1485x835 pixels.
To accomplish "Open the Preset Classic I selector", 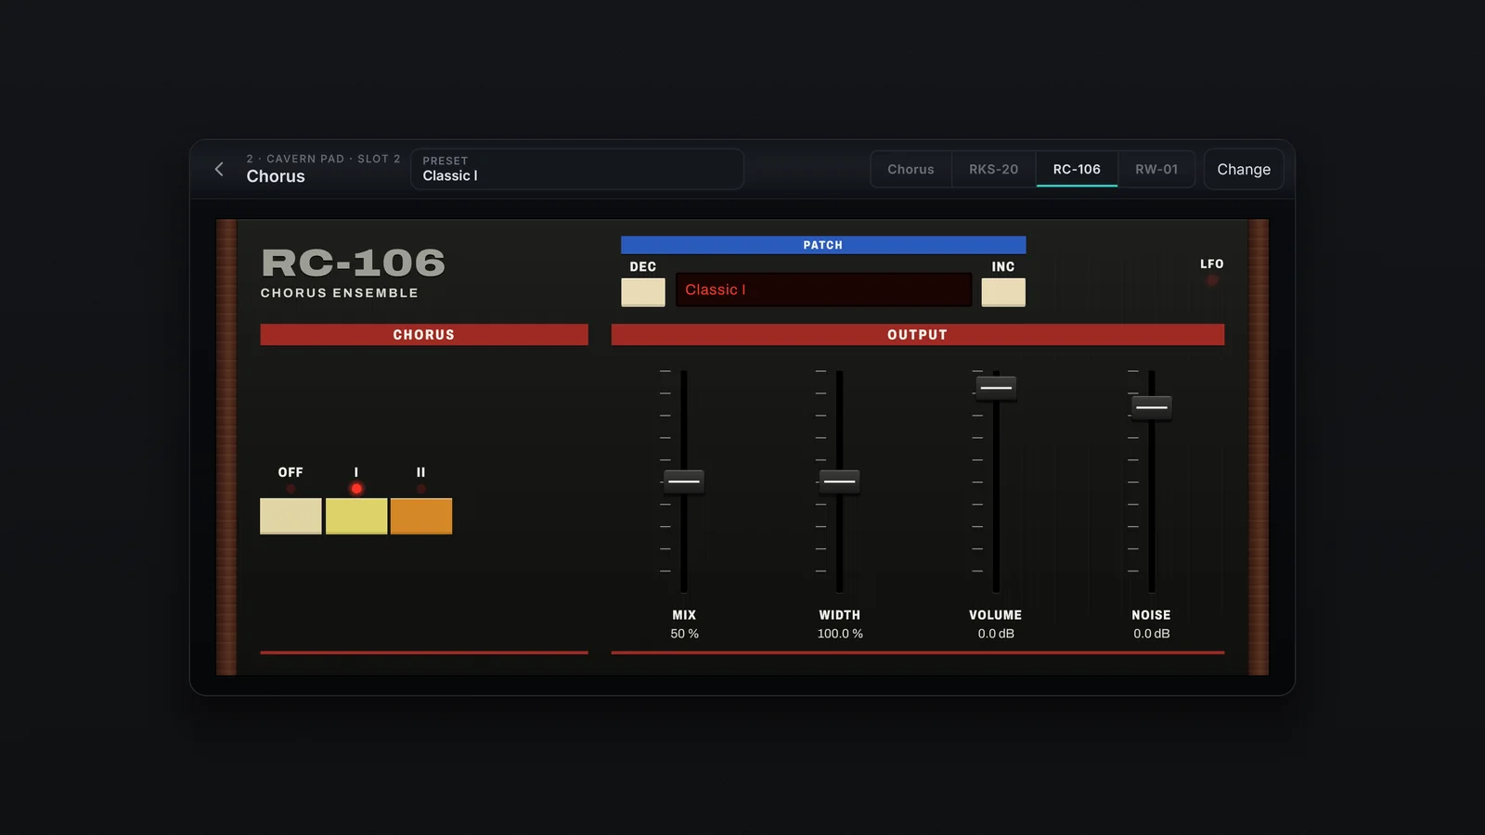I will 577,169.
